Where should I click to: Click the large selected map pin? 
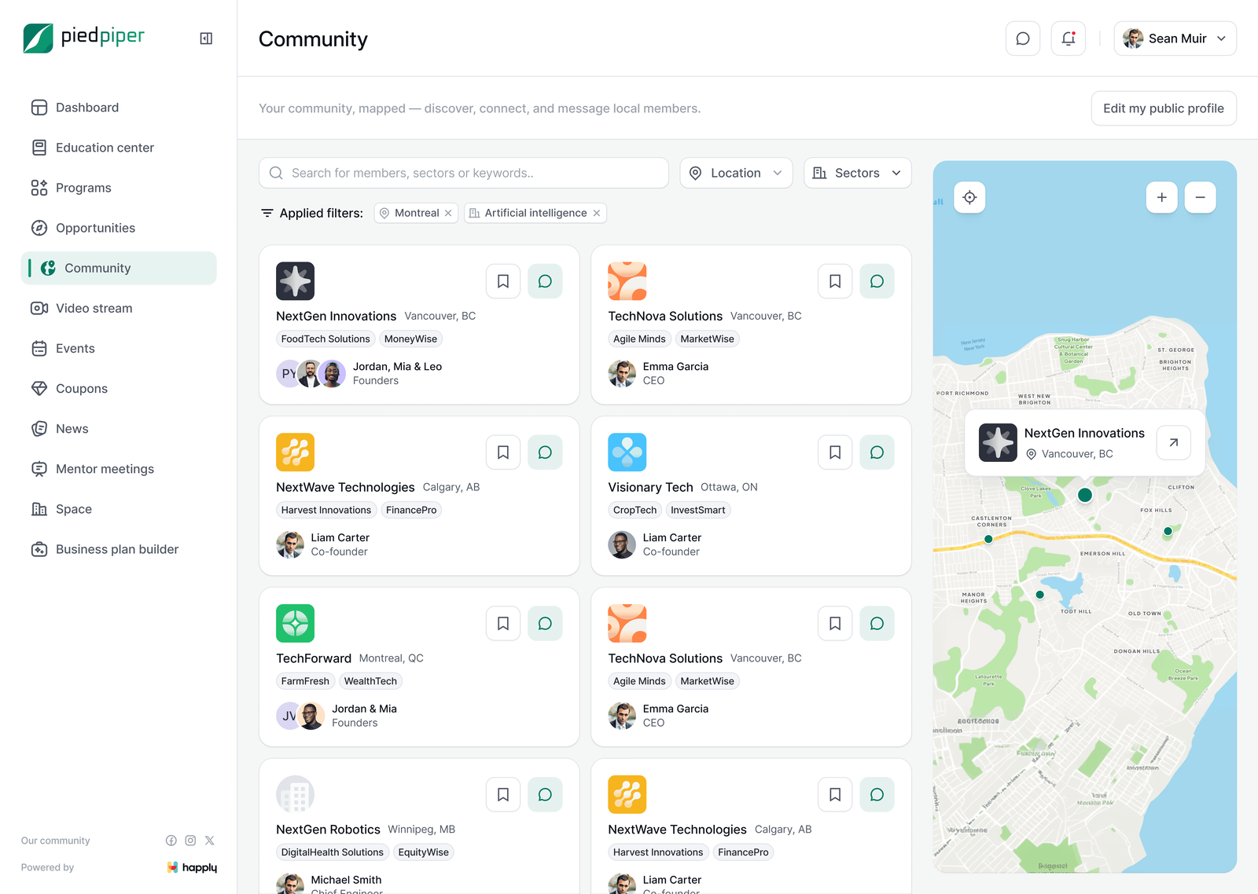pos(1085,495)
